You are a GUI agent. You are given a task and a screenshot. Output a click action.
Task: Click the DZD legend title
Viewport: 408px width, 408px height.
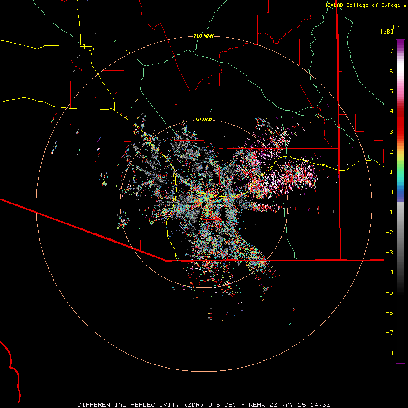click(398, 27)
